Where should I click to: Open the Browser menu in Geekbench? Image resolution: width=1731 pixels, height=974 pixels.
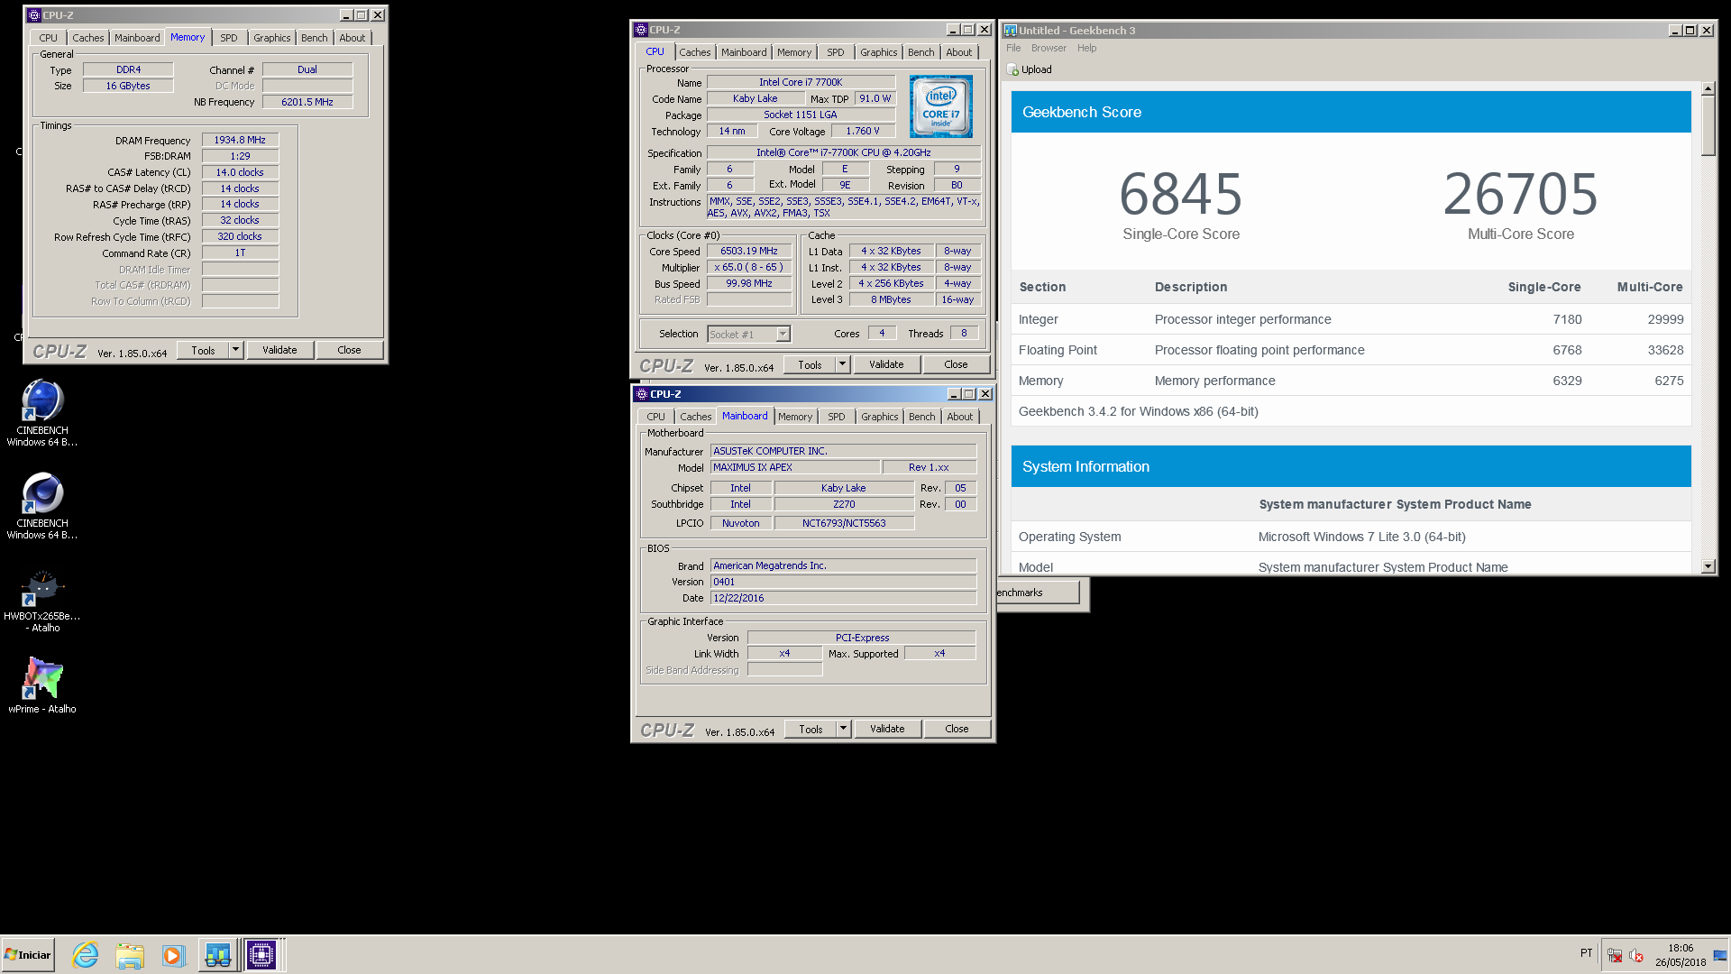point(1049,49)
